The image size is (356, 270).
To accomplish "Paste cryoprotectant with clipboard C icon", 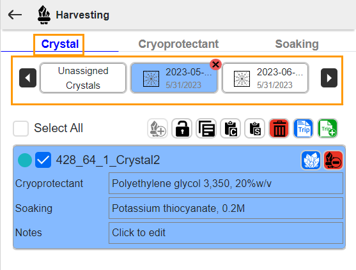I will 231,128.
